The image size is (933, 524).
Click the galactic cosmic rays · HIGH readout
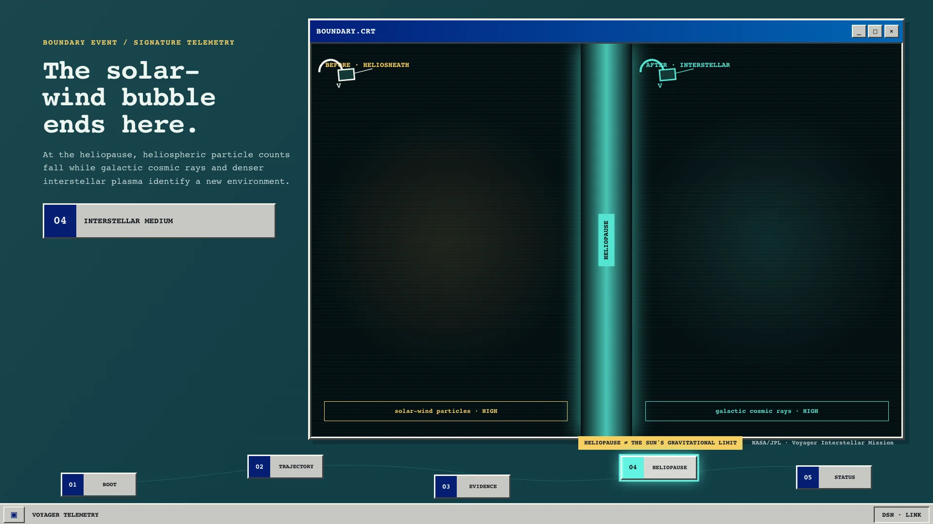click(x=767, y=411)
